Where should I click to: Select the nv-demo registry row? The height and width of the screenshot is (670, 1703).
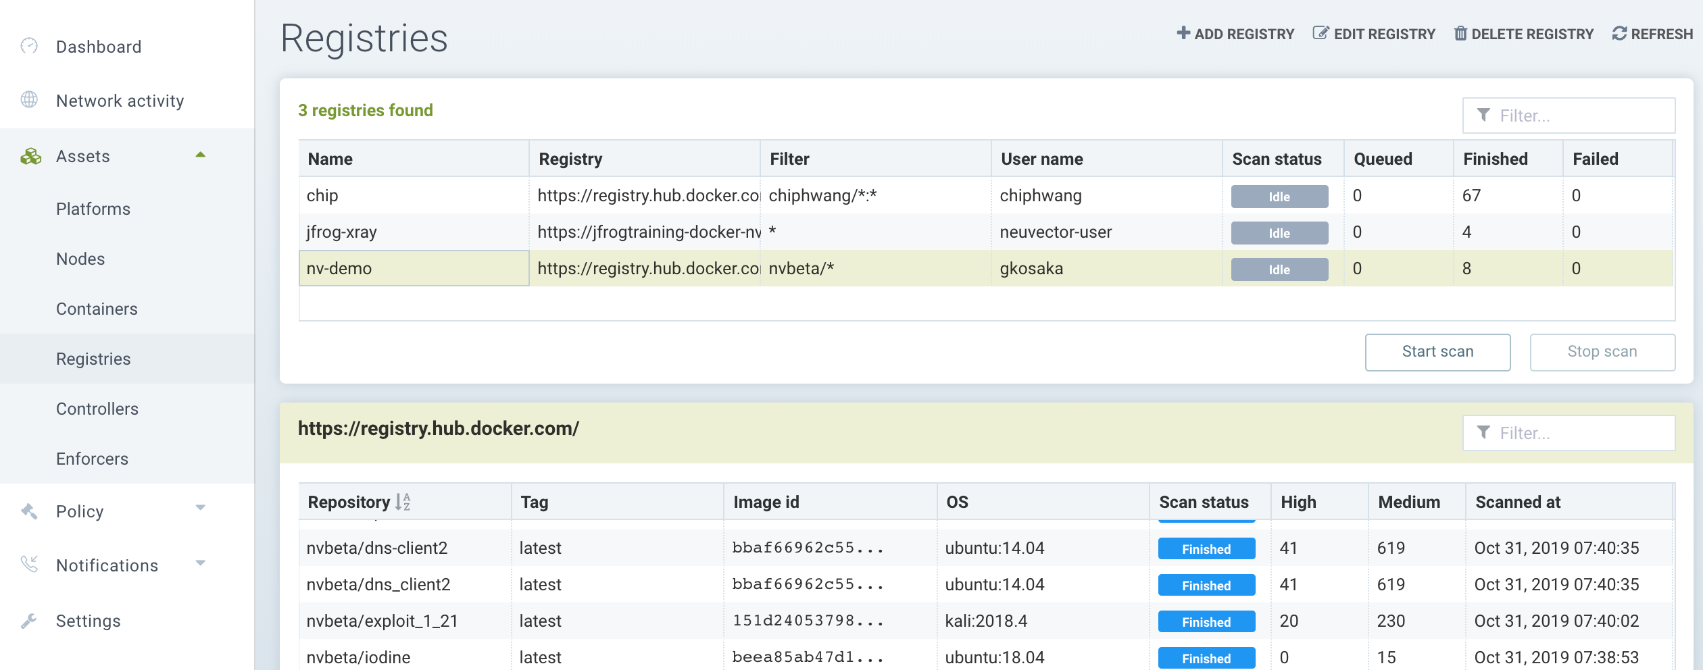click(414, 268)
